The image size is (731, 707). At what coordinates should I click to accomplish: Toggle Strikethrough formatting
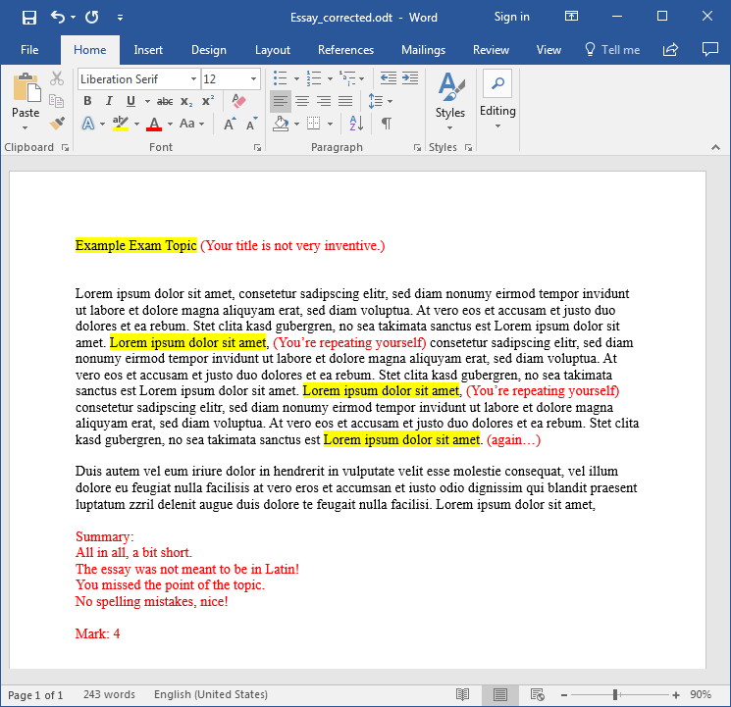coord(165,101)
